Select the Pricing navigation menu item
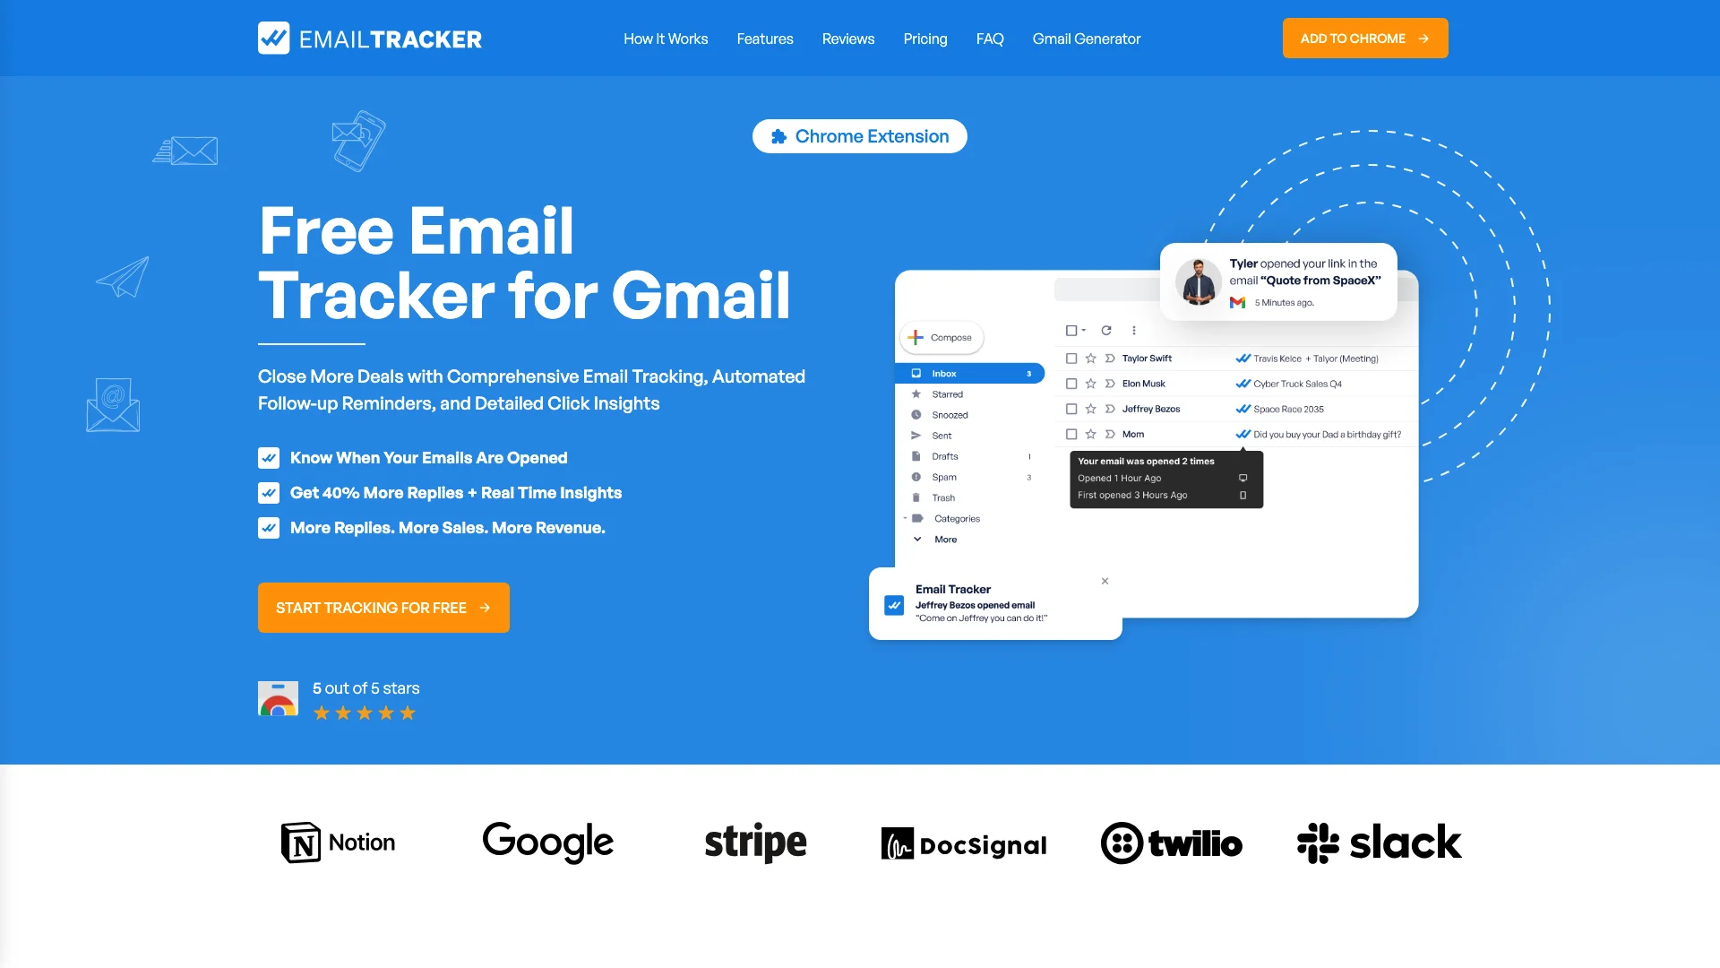1720x968 pixels. [x=926, y=38]
